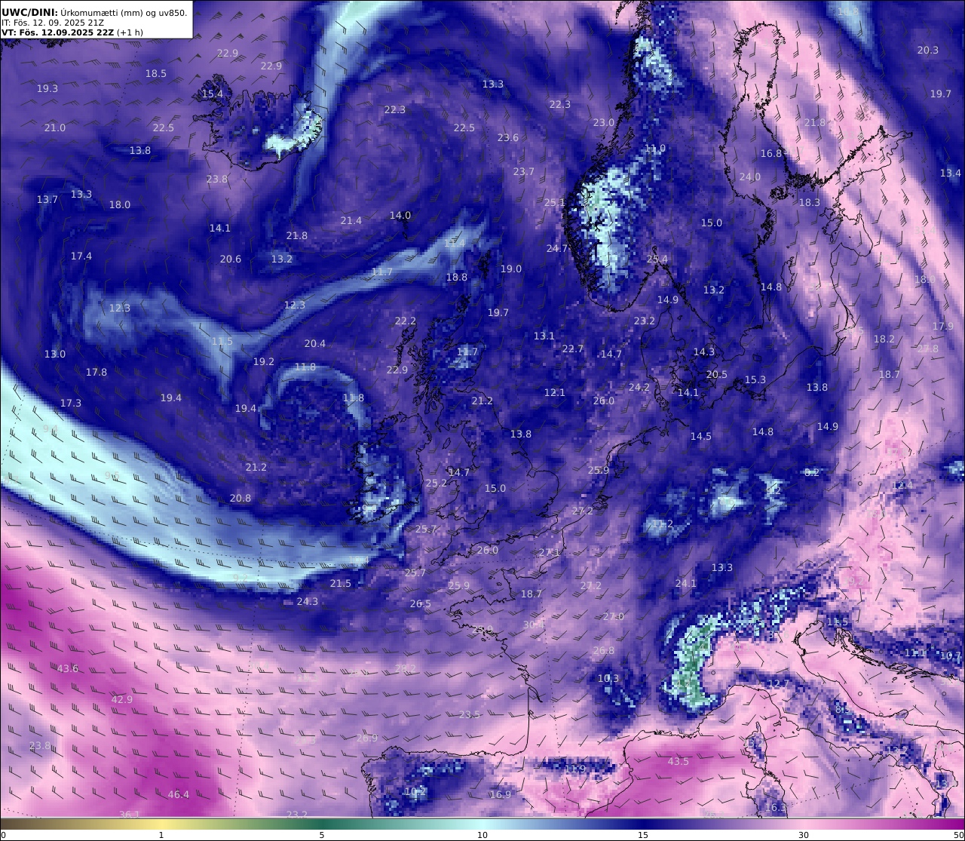
Task: Click the '17.8' map value
Action: point(96,373)
